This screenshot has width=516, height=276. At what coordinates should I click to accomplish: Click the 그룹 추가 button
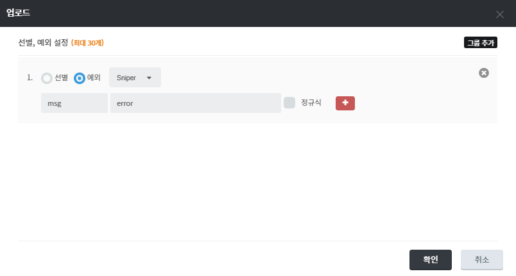[x=481, y=43]
